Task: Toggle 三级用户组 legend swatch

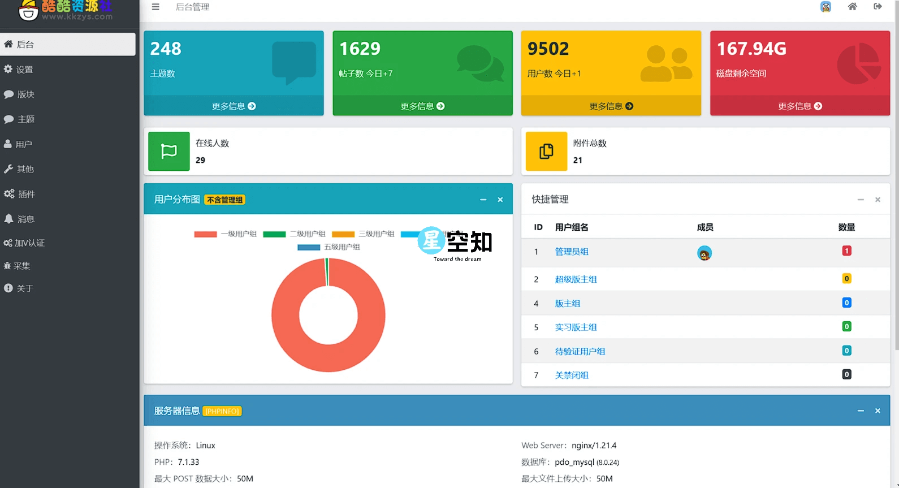Action: 343,234
